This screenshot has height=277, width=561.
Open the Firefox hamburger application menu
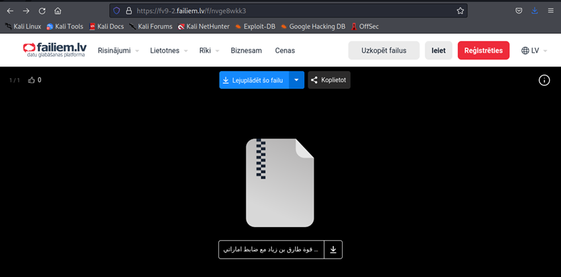[550, 11]
